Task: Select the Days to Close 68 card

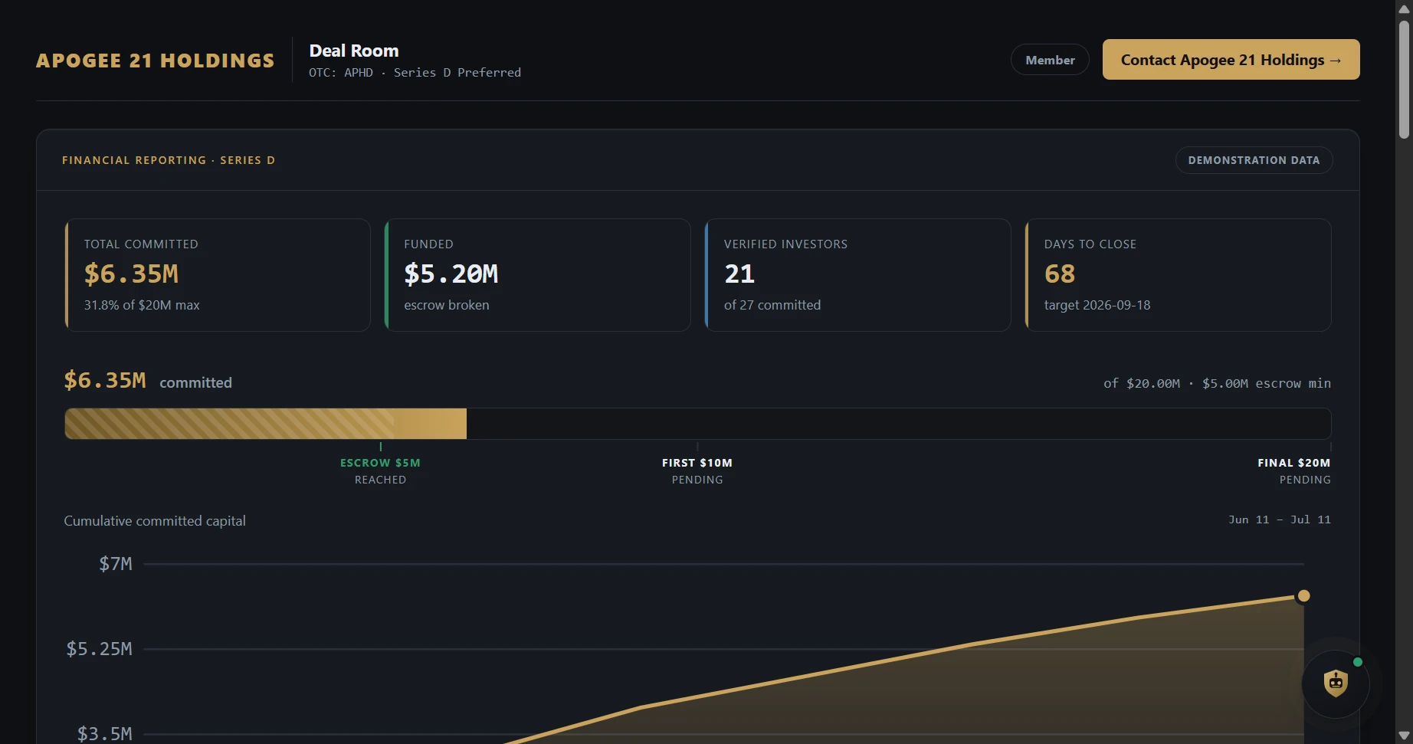Action: (1179, 275)
